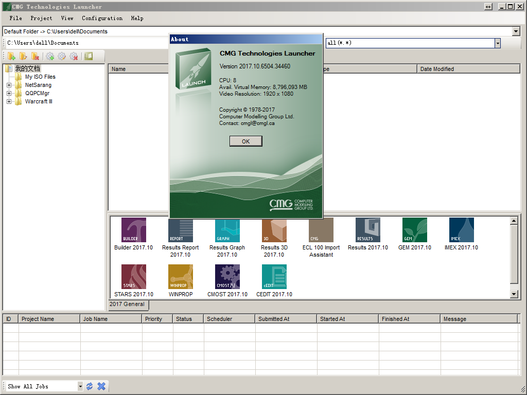Click the ID column header

point(11,319)
